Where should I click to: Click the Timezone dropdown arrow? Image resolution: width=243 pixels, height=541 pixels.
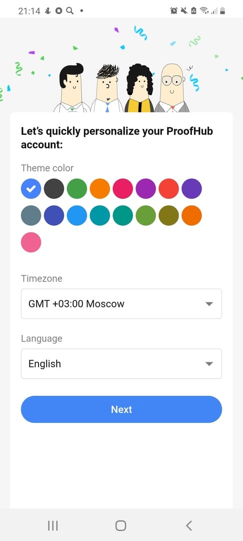coord(209,304)
